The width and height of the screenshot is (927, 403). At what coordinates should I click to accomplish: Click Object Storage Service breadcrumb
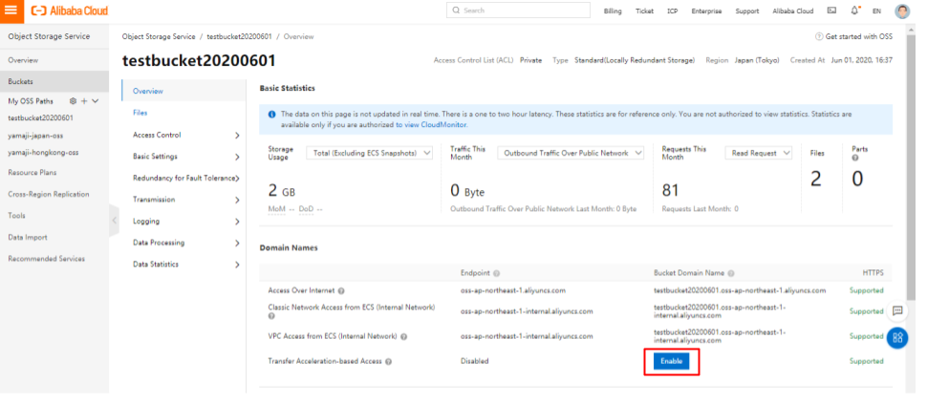click(159, 36)
